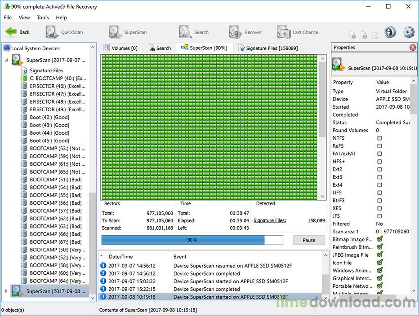Click the About info icon
Viewport: 419px width, 316px height.
(x=390, y=32)
